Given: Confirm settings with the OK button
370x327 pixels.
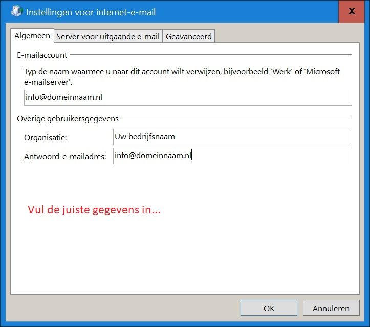Looking at the screenshot, I should [x=269, y=308].
